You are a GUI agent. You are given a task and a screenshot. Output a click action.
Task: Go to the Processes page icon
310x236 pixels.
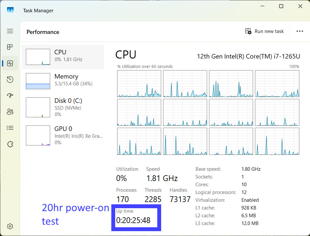coord(10,47)
